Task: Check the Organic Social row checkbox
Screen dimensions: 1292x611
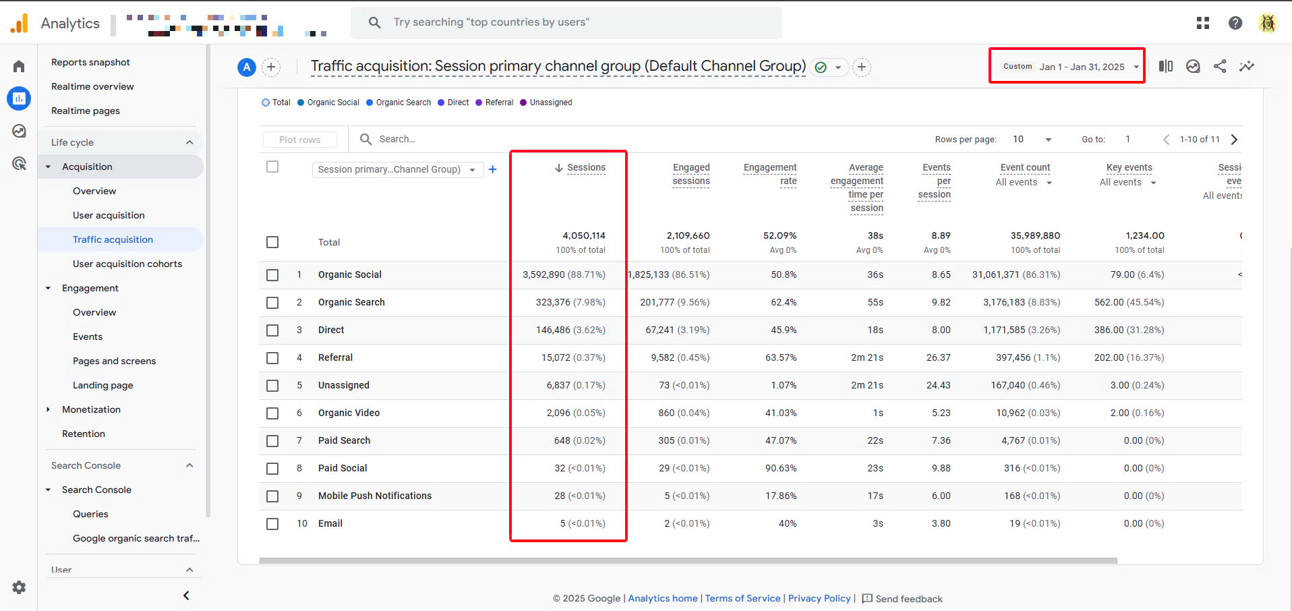Action: coord(272,275)
